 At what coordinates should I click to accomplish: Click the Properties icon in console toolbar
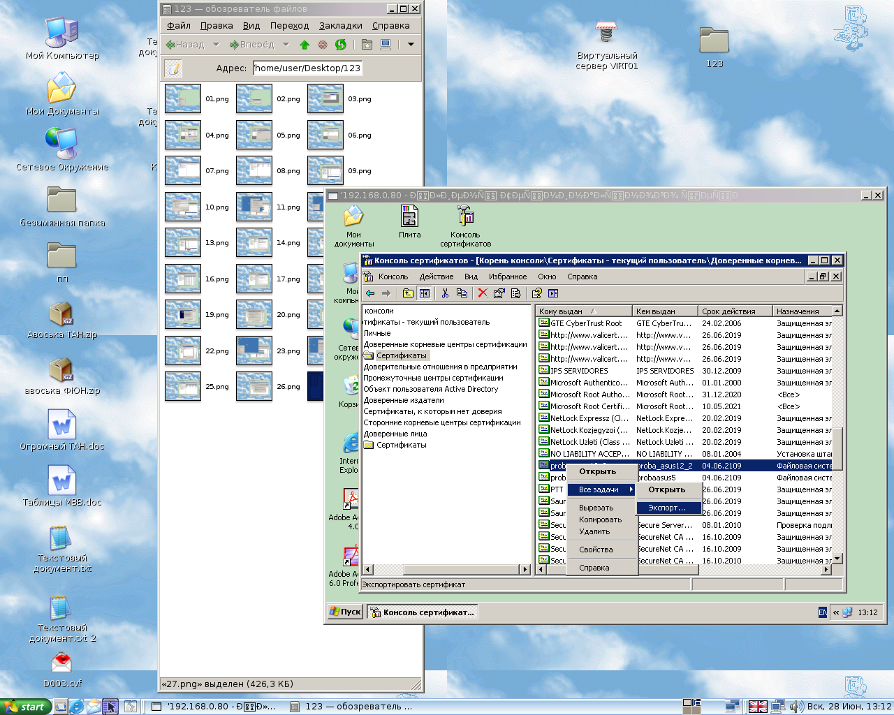click(499, 293)
